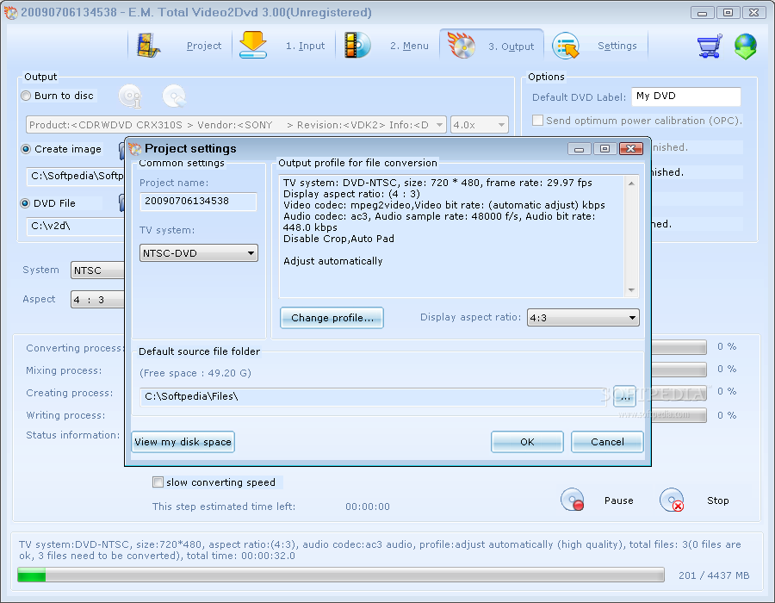Image resolution: width=775 pixels, height=603 pixels.
Task: Click the Pause disc icon
Action: (x=573, y=500)
